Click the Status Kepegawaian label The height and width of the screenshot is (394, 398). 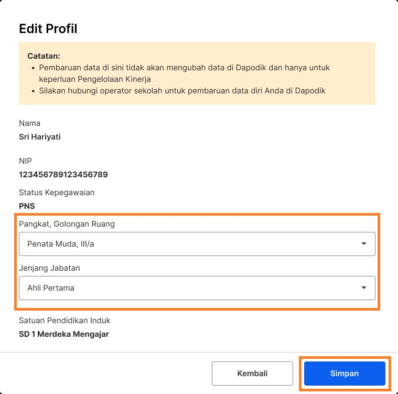[x=57, y=193]
